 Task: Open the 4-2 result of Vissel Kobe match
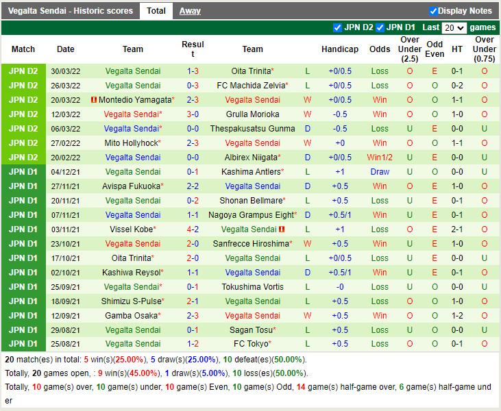coord(193,229)
